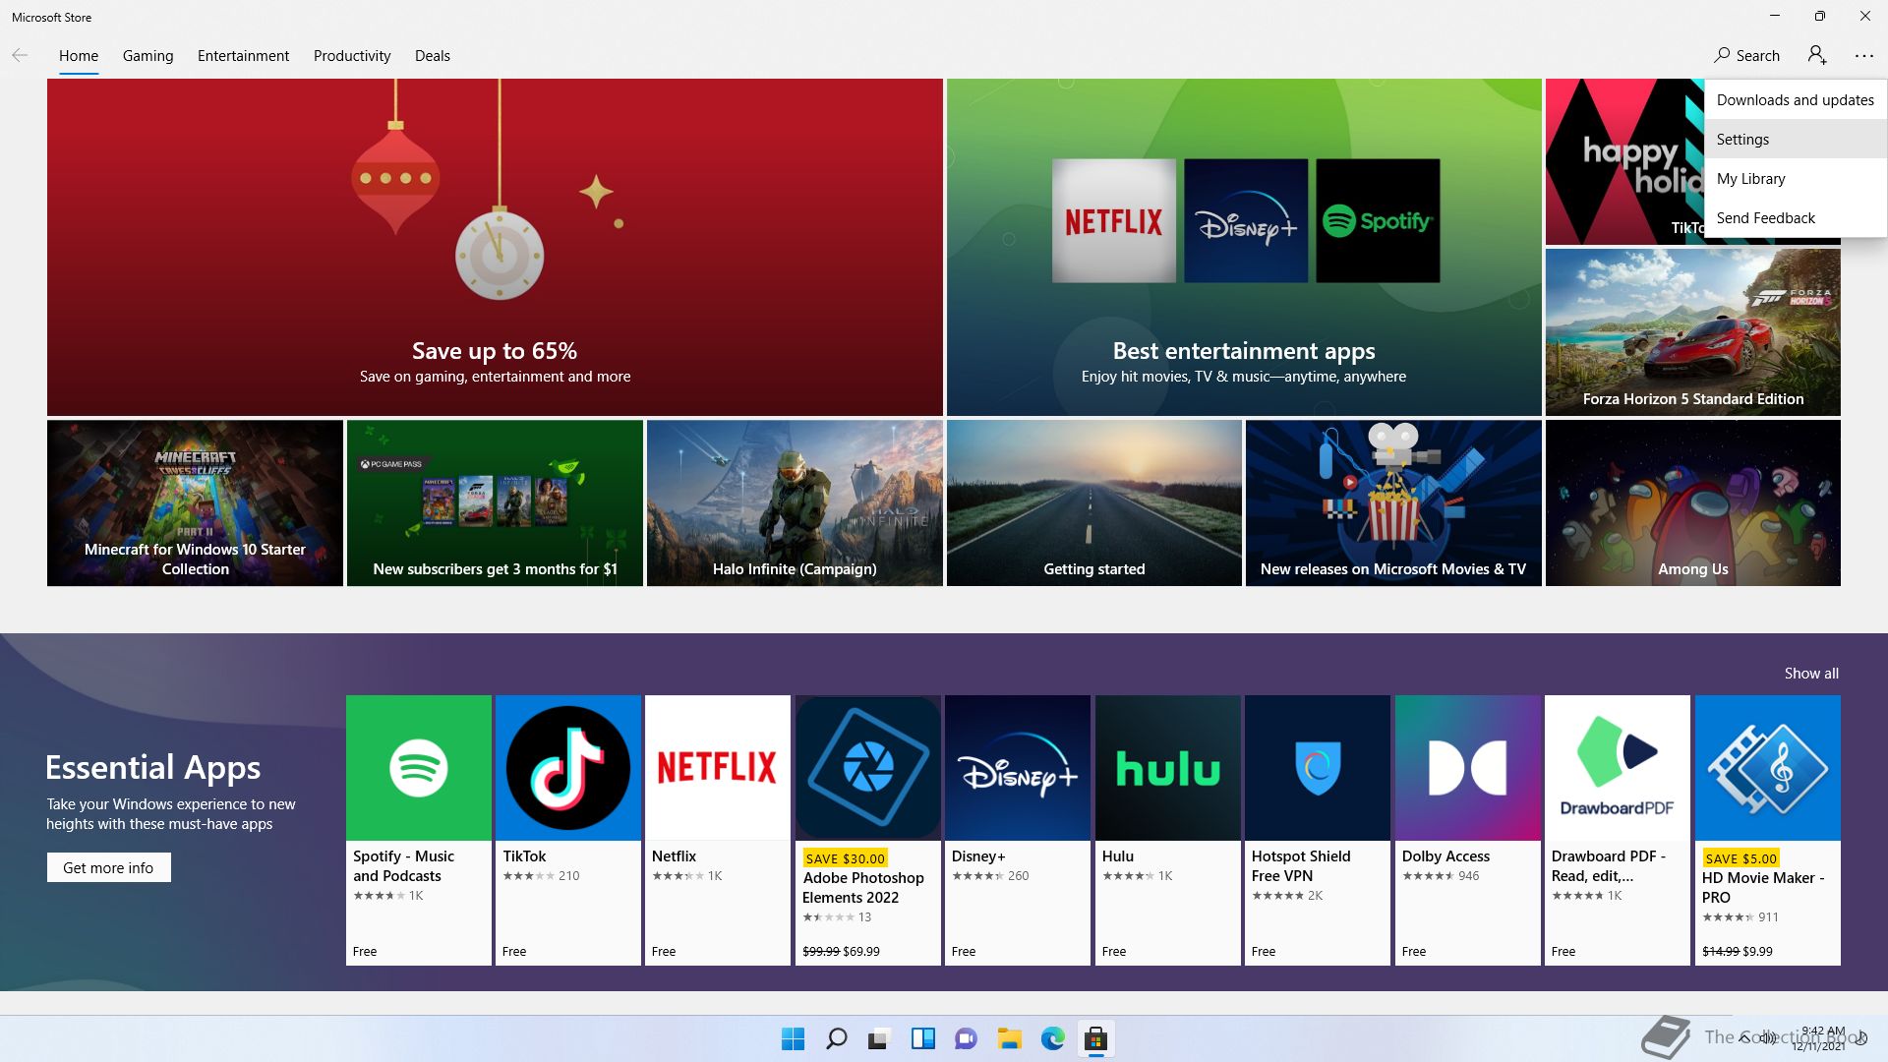Image resolution: width=1888 pixels, height=1062 pixels.
Task: Open the Save up to 65% banner
Action: (495, 247)
